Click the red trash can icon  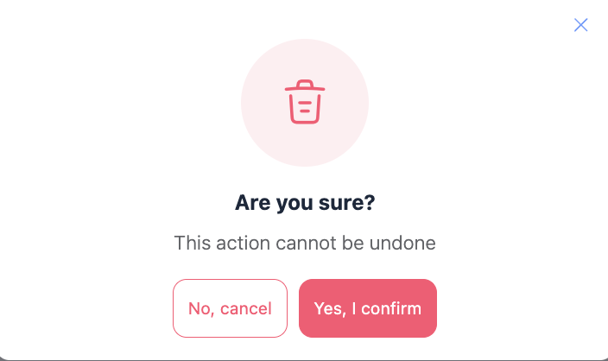point(305,102)
